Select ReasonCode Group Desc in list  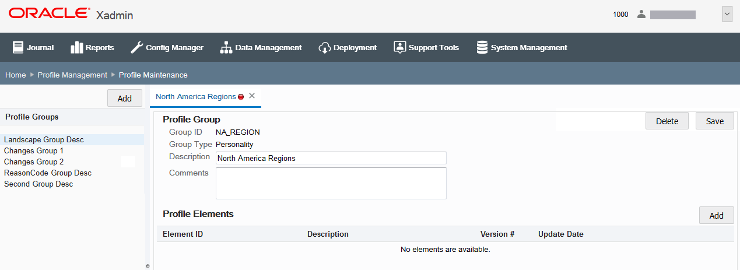[48, 173]
